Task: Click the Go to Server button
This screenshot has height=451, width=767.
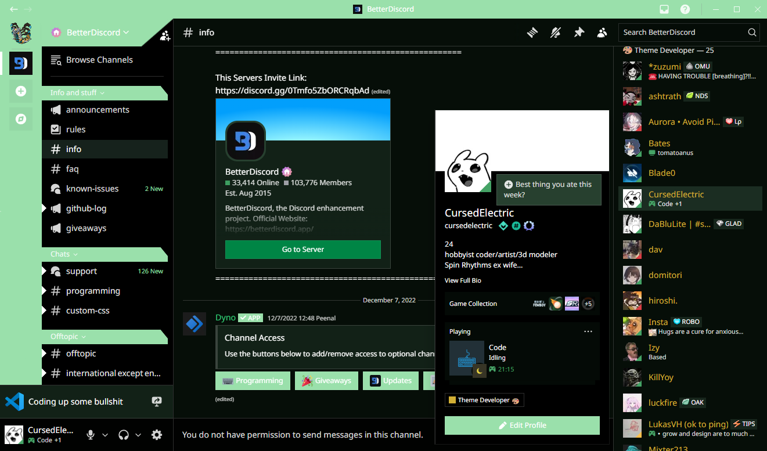Action: tap(303, 249)
